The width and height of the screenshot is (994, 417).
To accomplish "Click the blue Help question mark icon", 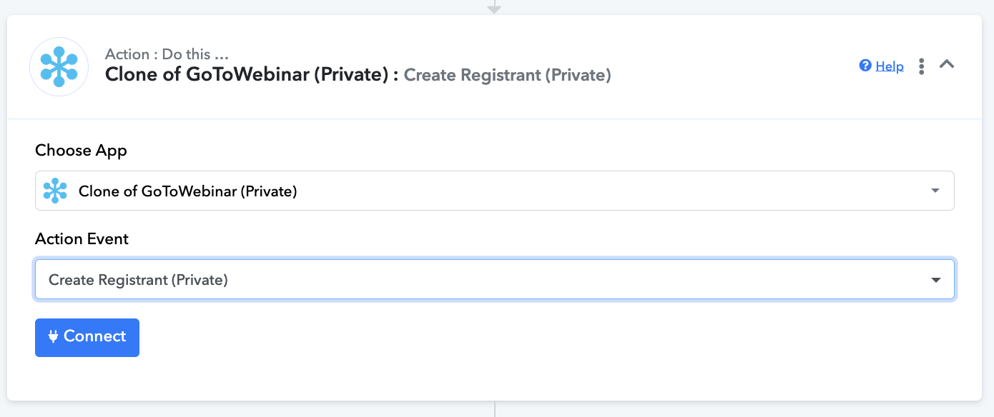I will tap(865, 66).
